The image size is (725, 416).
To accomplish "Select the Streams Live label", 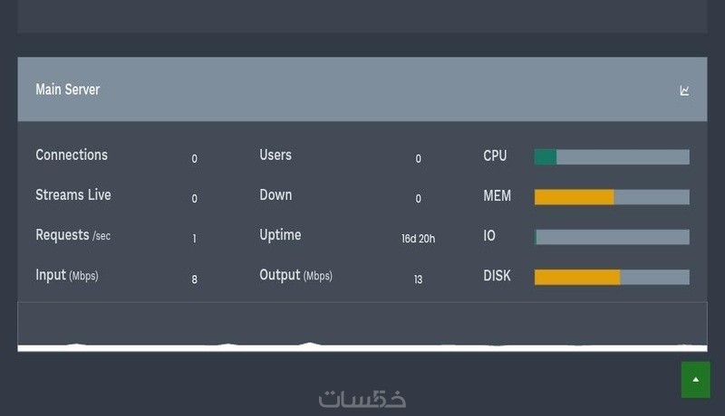I will (73, 194).
